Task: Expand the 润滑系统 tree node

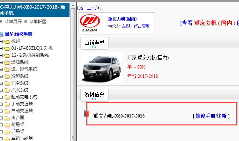Action: coord(1,83)
